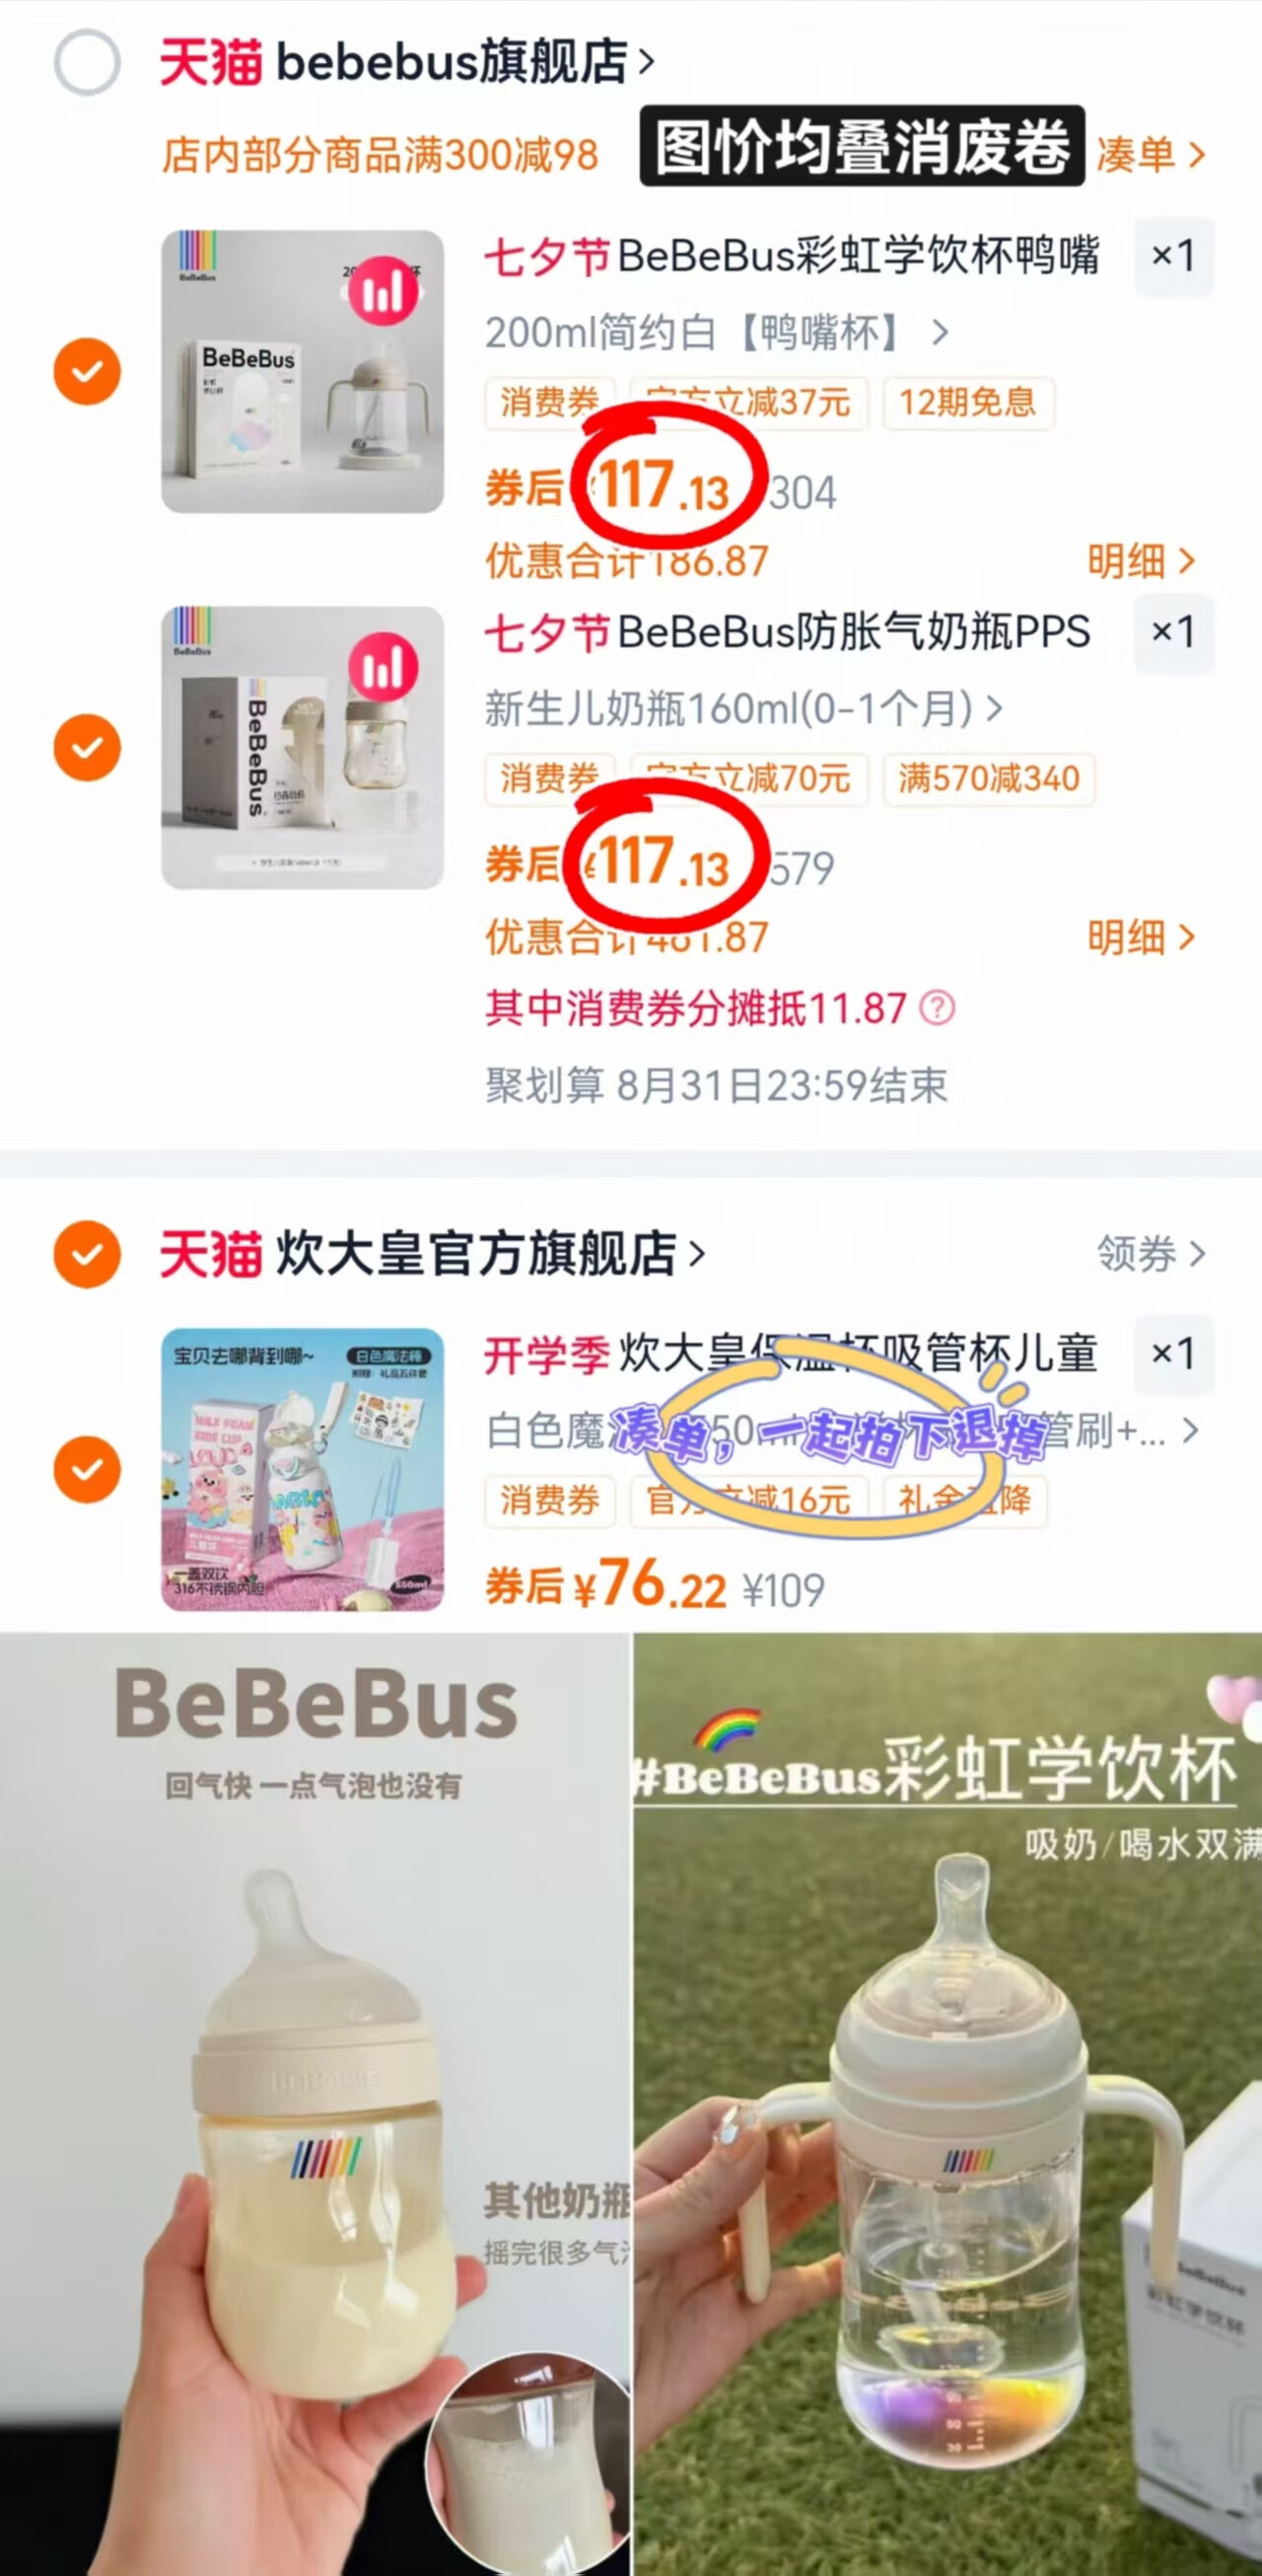
Task: Open the bebebus旗舰店 store page
Action: point(464,62)
